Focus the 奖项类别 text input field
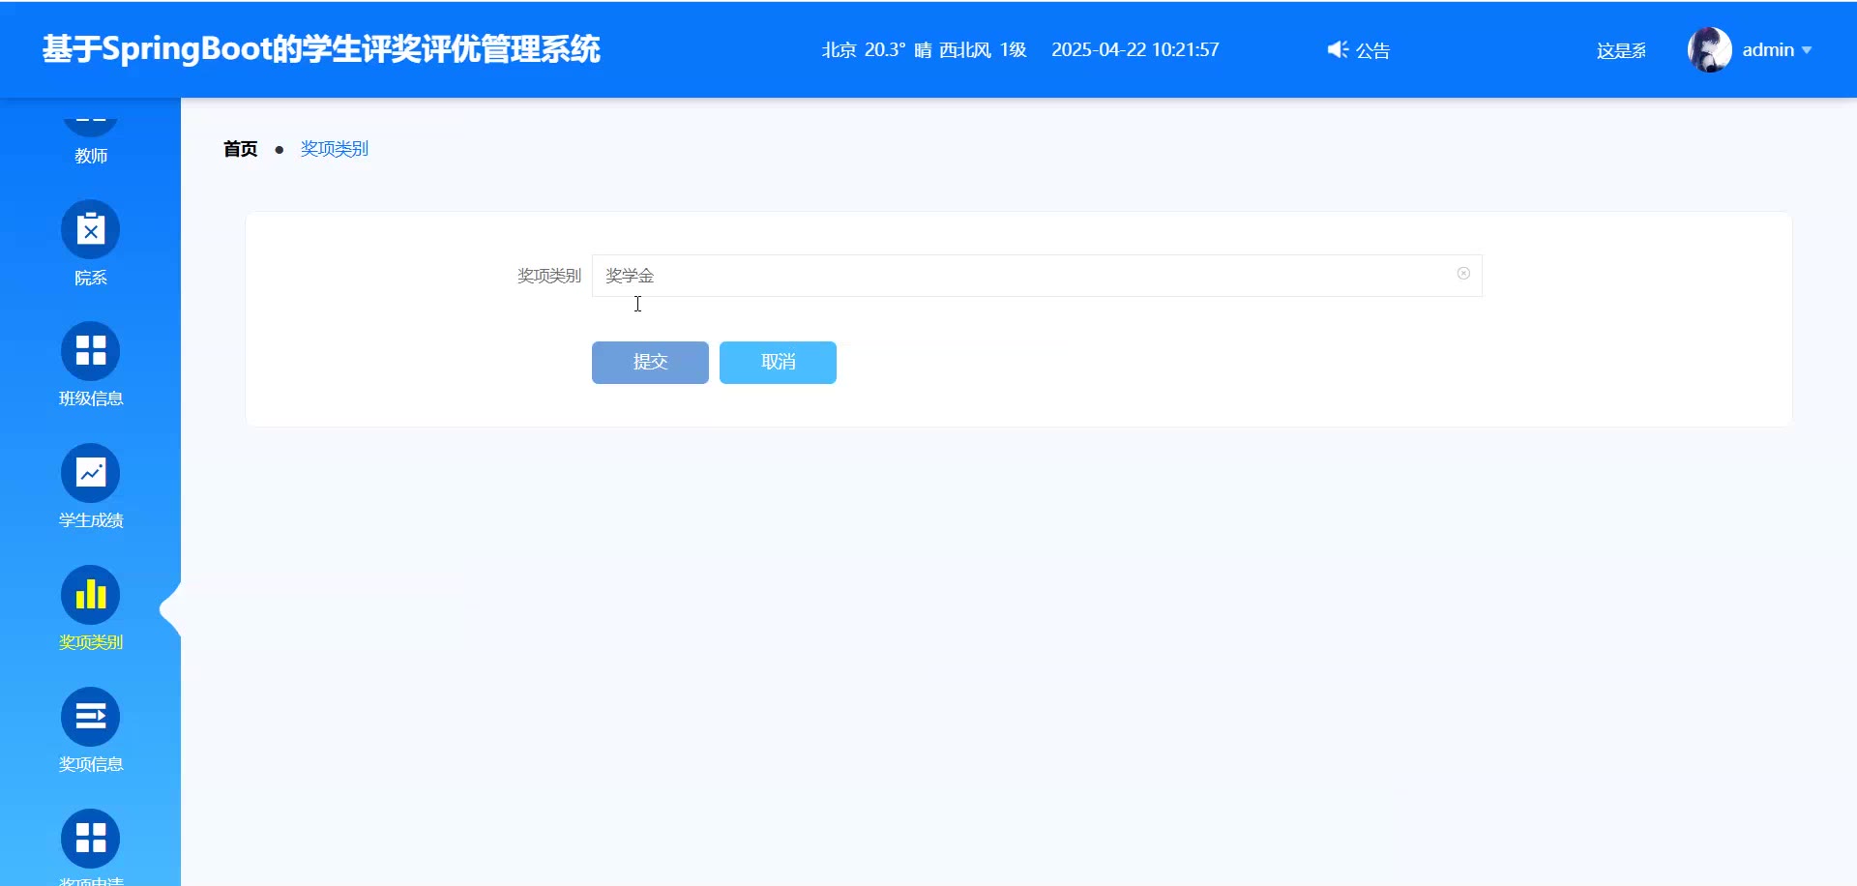This screenshot has height=886, width=1857. [1037, 276]
